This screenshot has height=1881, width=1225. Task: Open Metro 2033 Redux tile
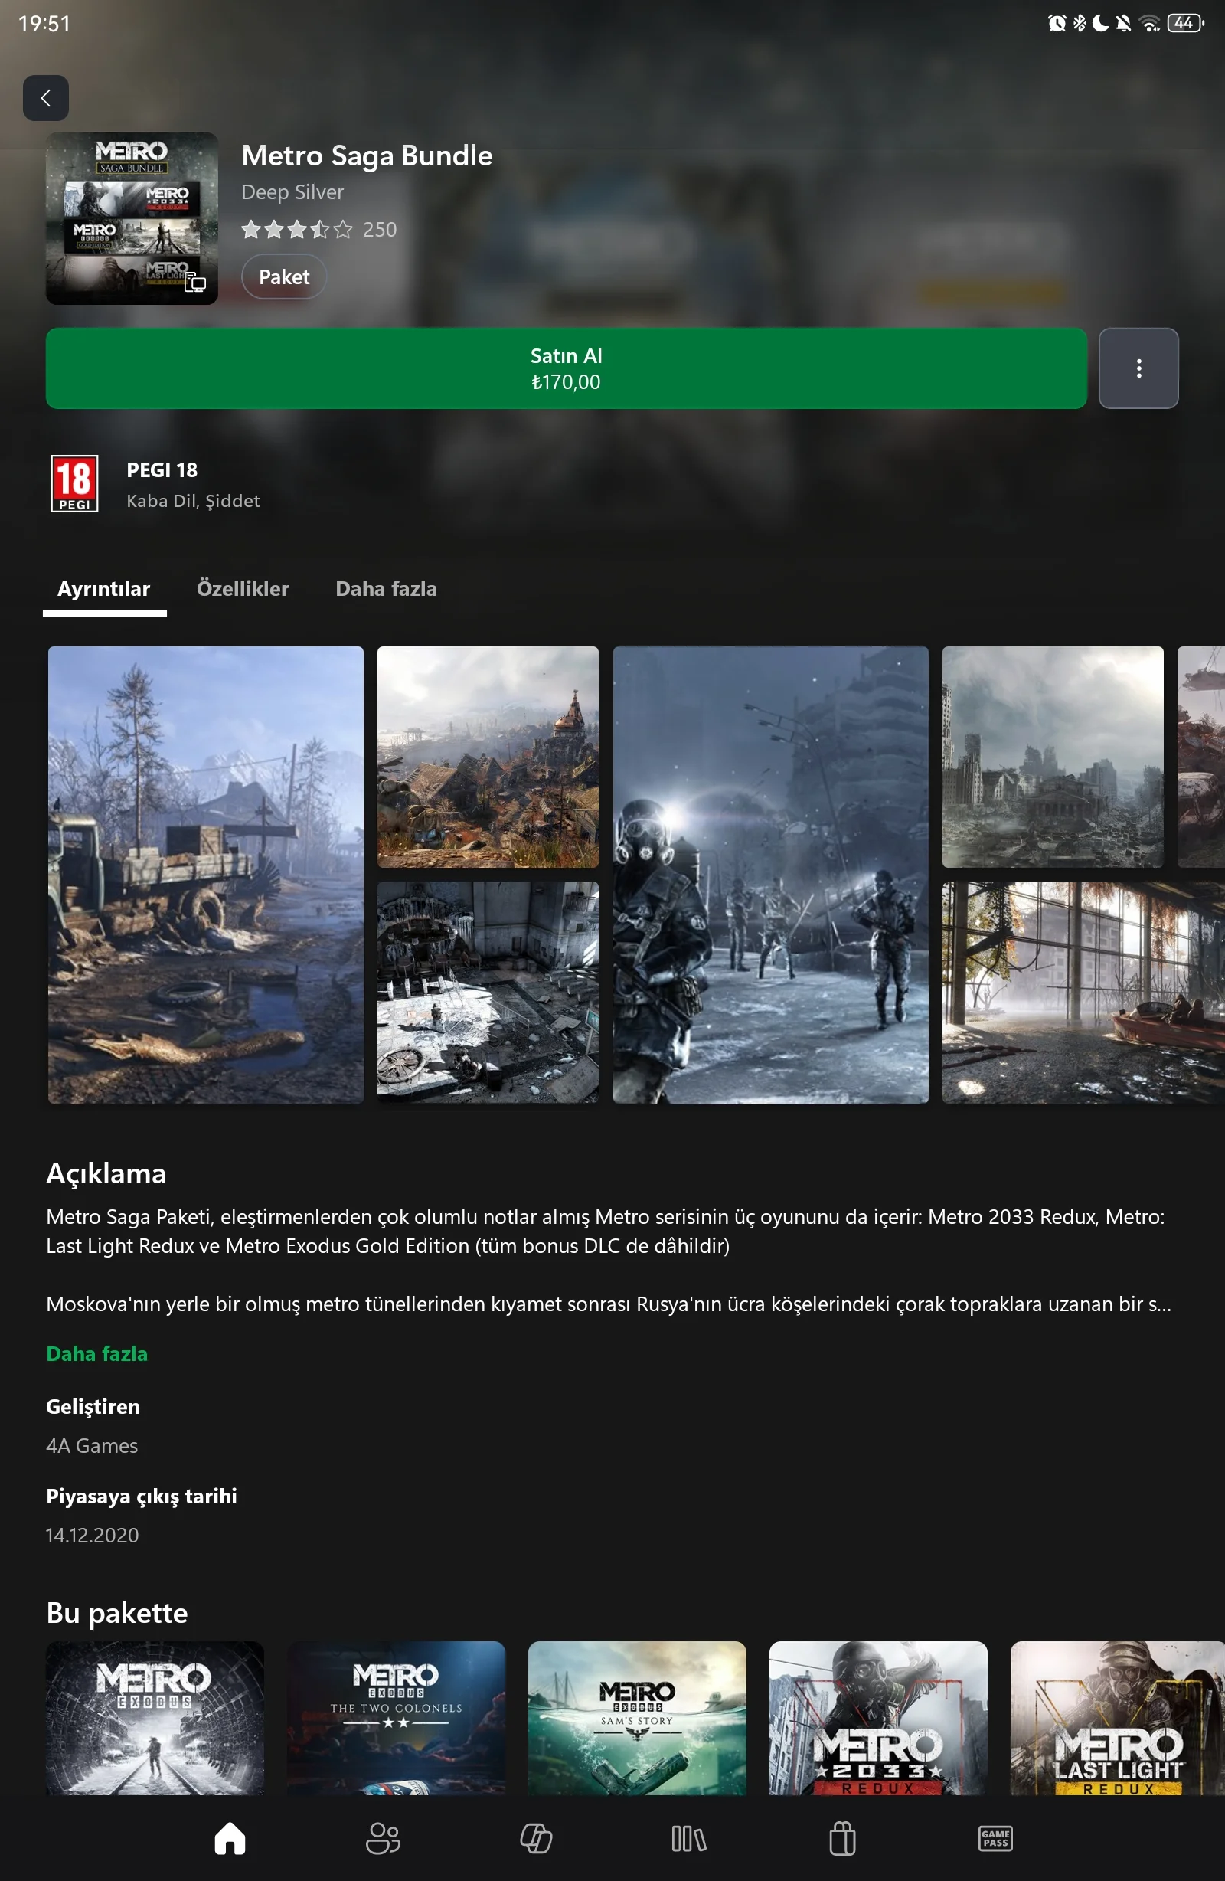tap(878, 1718)
